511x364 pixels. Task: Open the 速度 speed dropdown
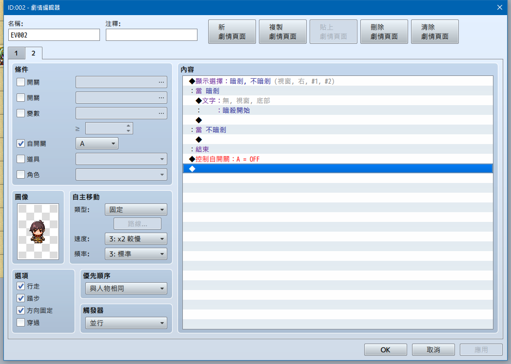click(136, 239)
